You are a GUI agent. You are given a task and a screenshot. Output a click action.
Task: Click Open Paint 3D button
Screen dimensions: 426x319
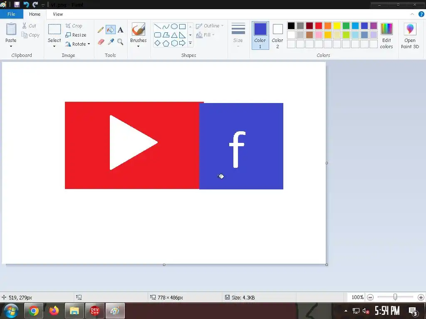point(410,36)
